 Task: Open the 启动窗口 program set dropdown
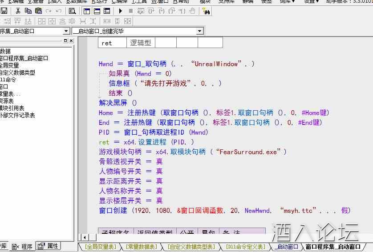66,31
